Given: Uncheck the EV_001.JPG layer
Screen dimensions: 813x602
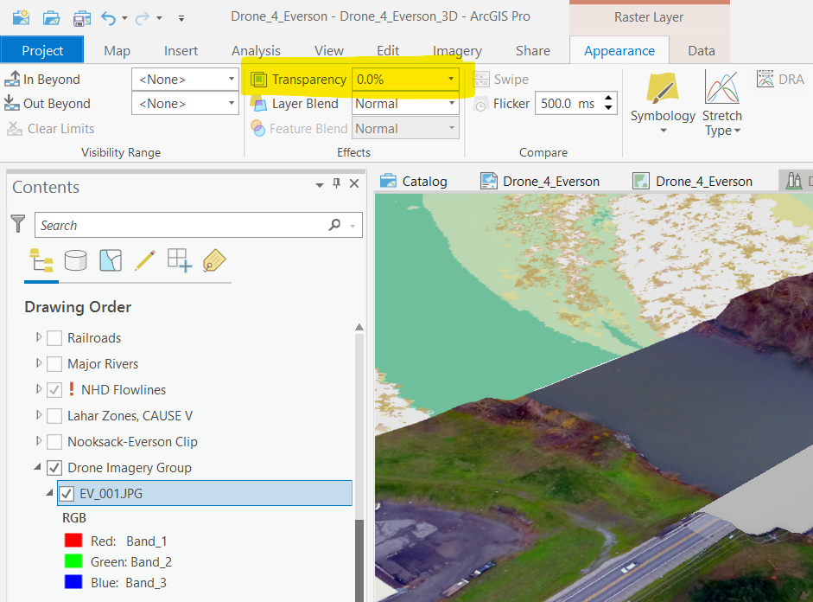Looking at the screenshot, I should pos(67,494).
